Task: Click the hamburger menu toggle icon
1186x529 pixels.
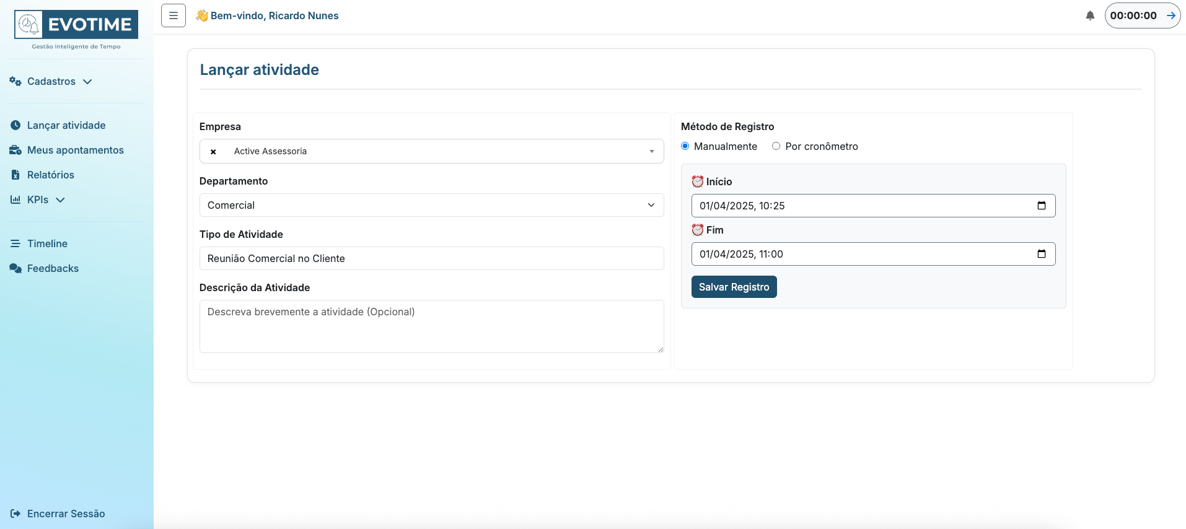Action: pos(174,15)
